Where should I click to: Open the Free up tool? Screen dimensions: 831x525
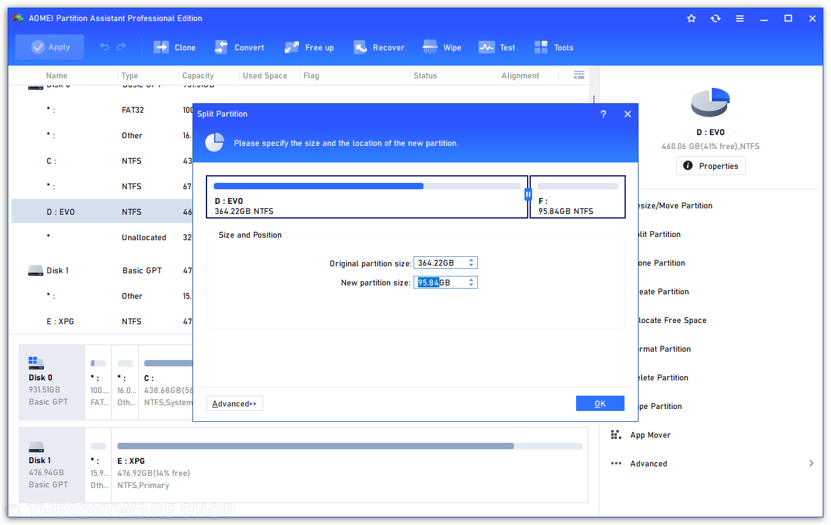(309, 47)
